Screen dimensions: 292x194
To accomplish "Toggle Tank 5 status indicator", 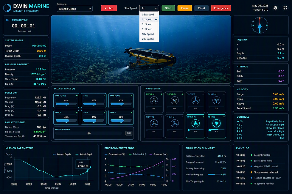I will tap(104, 112).
